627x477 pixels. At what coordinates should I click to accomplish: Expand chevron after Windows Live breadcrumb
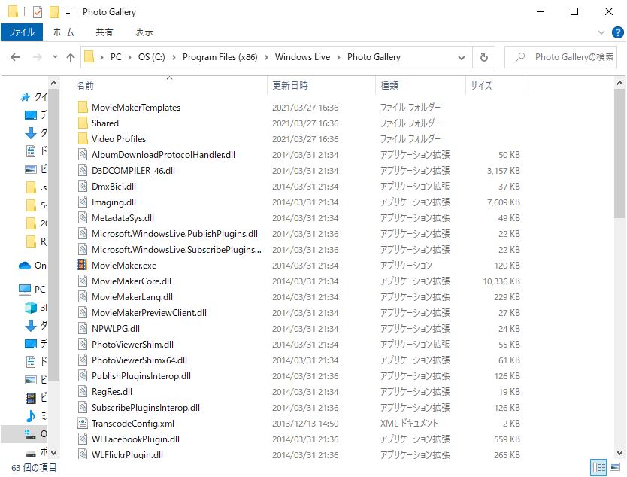click(339, 58)
